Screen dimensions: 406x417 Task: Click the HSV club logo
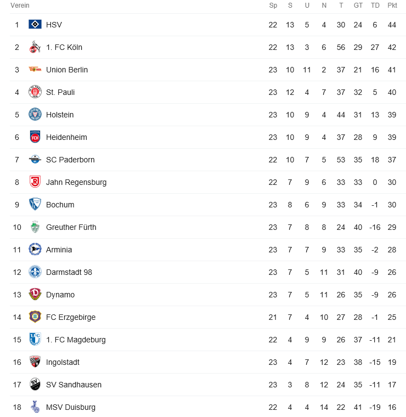click(35, 25)
